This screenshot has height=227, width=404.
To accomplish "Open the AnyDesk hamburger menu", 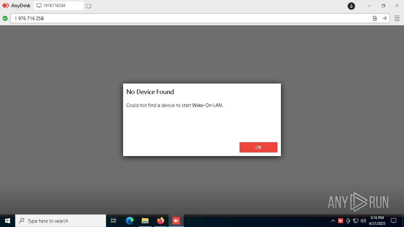I will click(397, 18).
